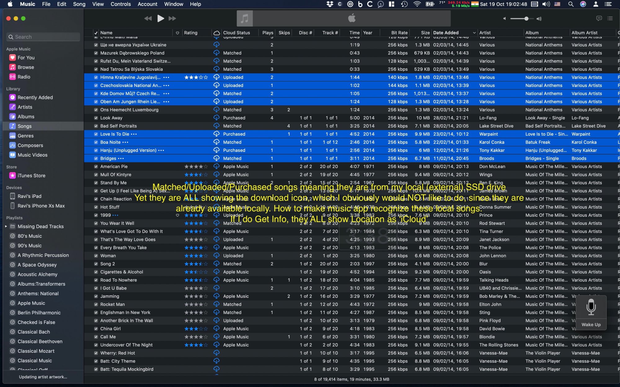Open the Controls menu
This screenshot has height=387, width=620.
[x=121, y=4]
